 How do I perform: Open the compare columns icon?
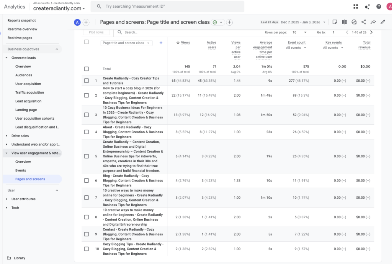coord(345,22)
